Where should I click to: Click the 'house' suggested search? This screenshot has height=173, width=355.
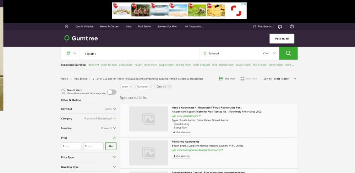[x=138, y=65]
